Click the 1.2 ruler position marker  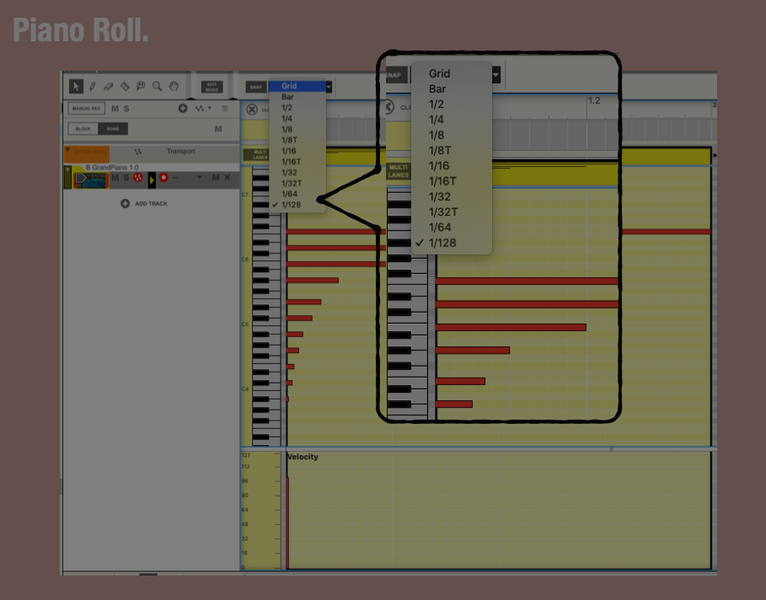pyautogui.click(x=594, y=100)
